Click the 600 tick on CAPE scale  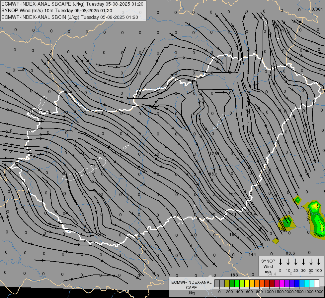coord(249,292)
